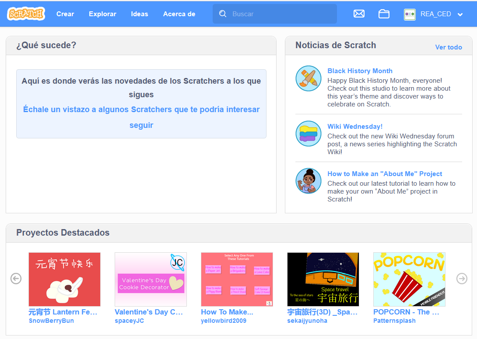The width and height of the screenshot is (477, 339).
Task: Open the POPCORN project thumbnail
Action: [x=409, y=279]
